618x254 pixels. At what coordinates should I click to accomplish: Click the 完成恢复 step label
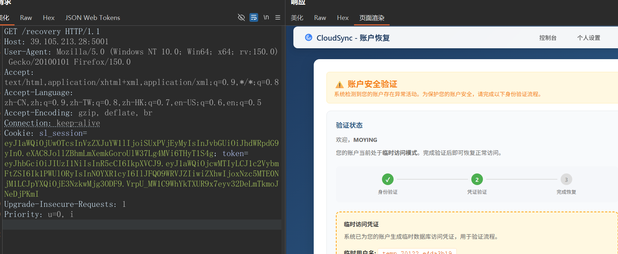566,192
